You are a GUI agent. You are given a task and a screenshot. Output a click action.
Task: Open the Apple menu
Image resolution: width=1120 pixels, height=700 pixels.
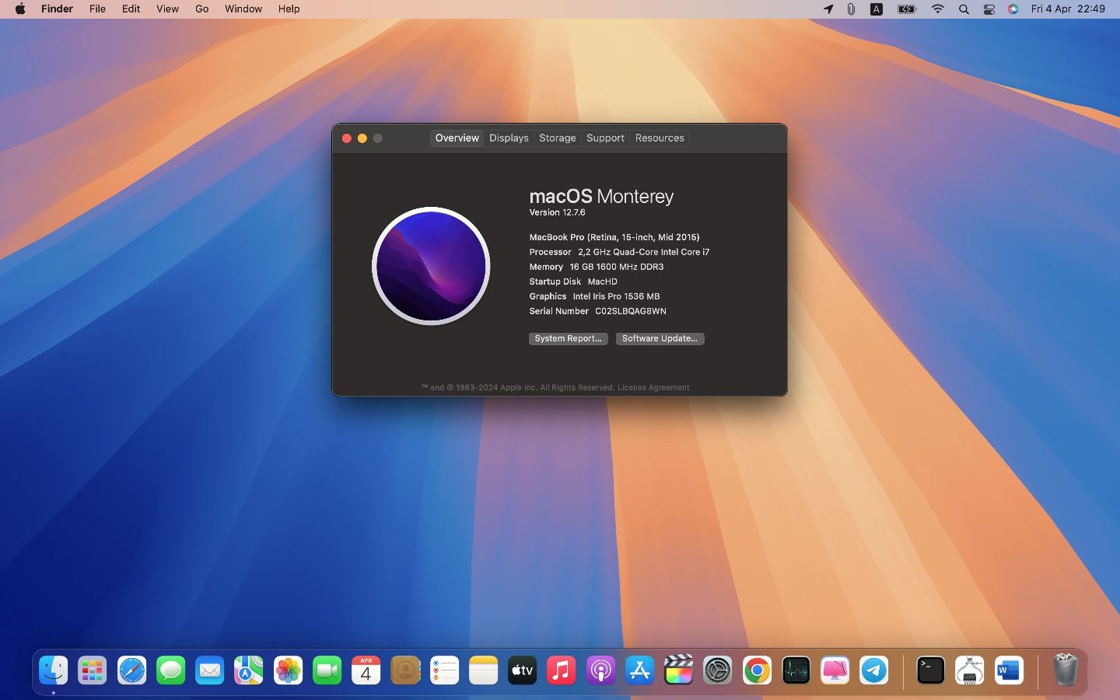pyautogui.click(x=20, y=9)
